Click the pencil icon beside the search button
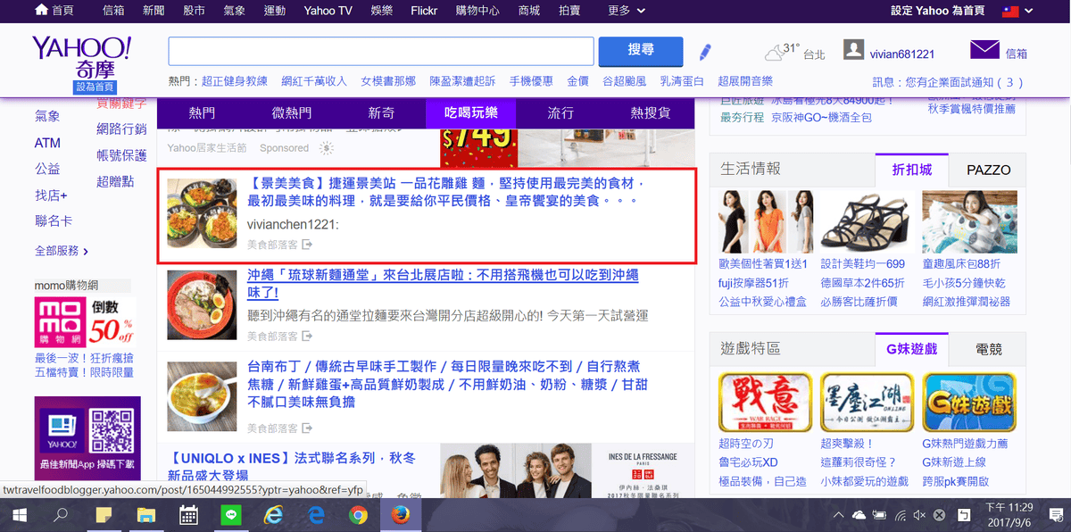 705,52
